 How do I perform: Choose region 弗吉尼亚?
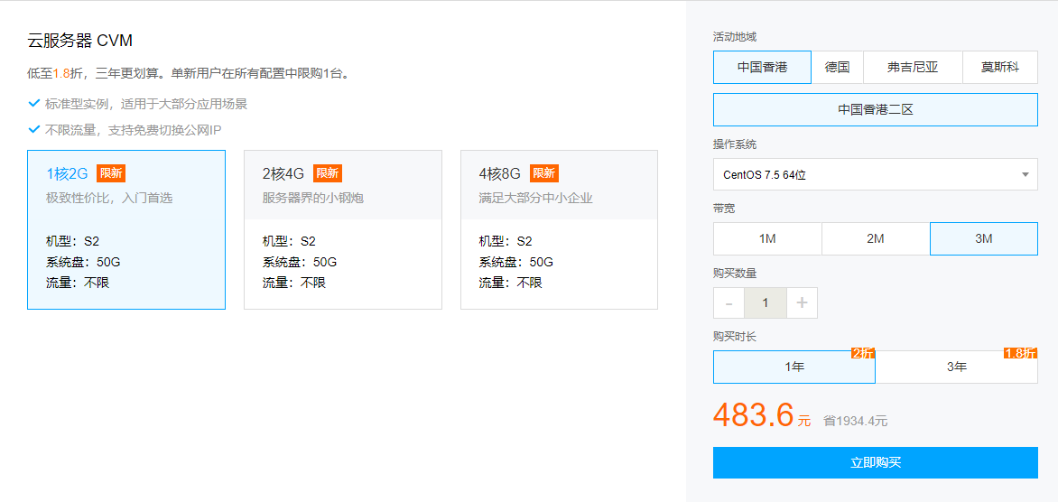913,68
